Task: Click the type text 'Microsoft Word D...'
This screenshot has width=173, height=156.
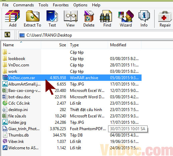Action: pyautogui.click(x=87, y=97)
